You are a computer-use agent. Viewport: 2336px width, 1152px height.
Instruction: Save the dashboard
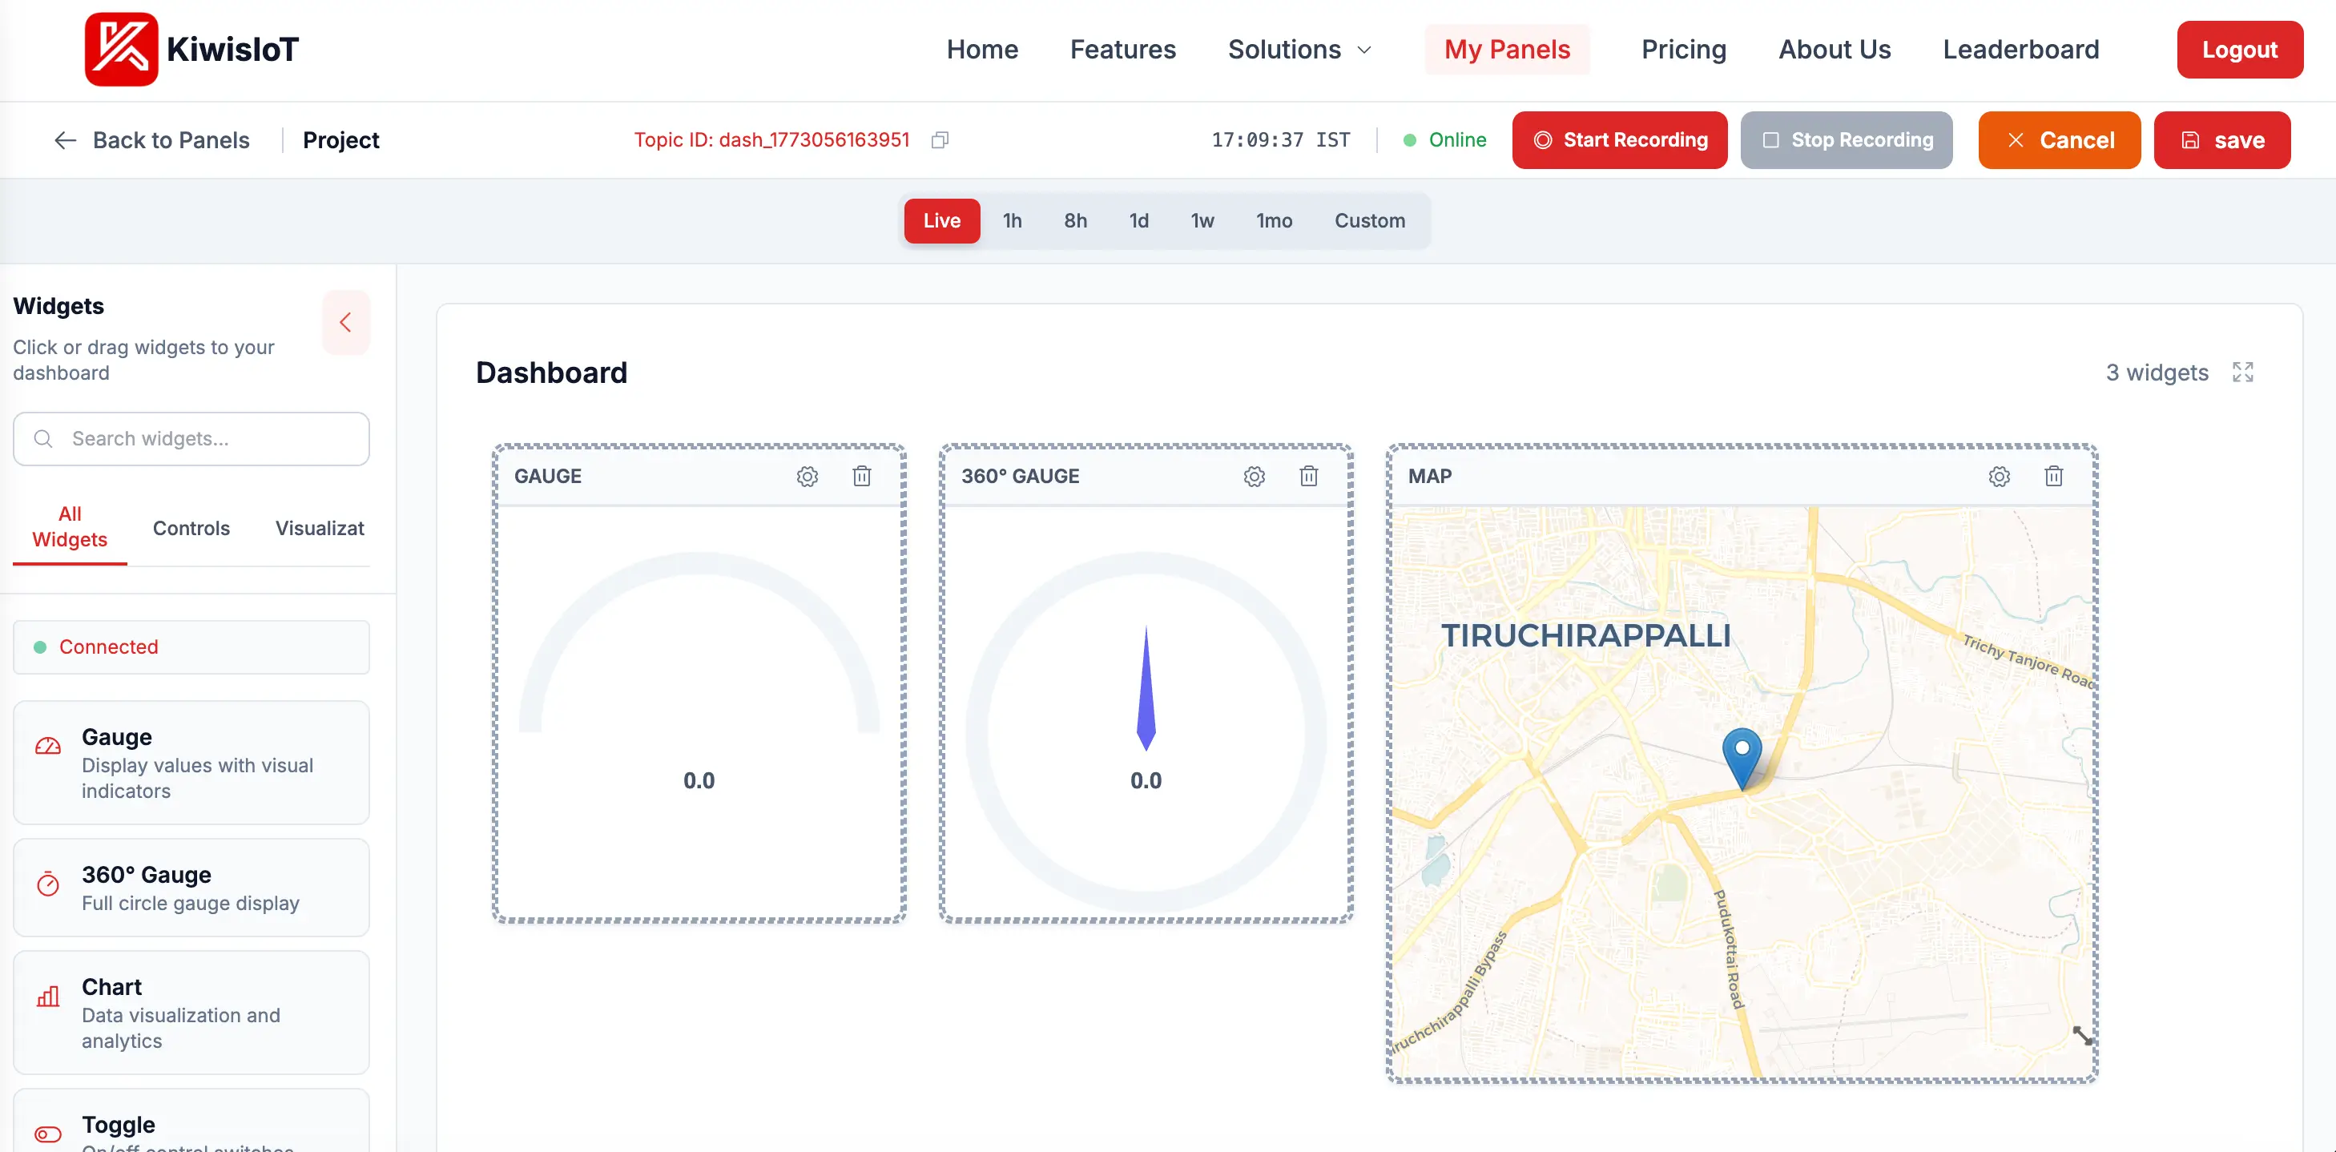(x=2221, y=139)
